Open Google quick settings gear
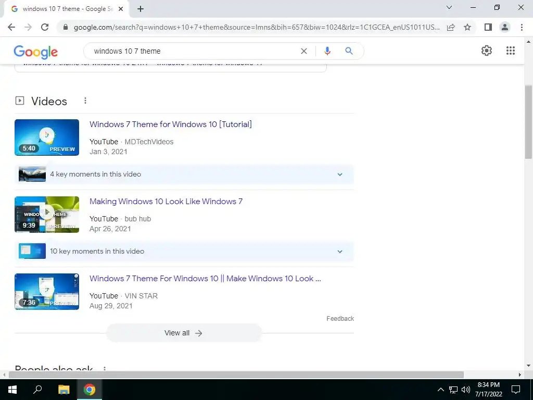 point(487,51)
